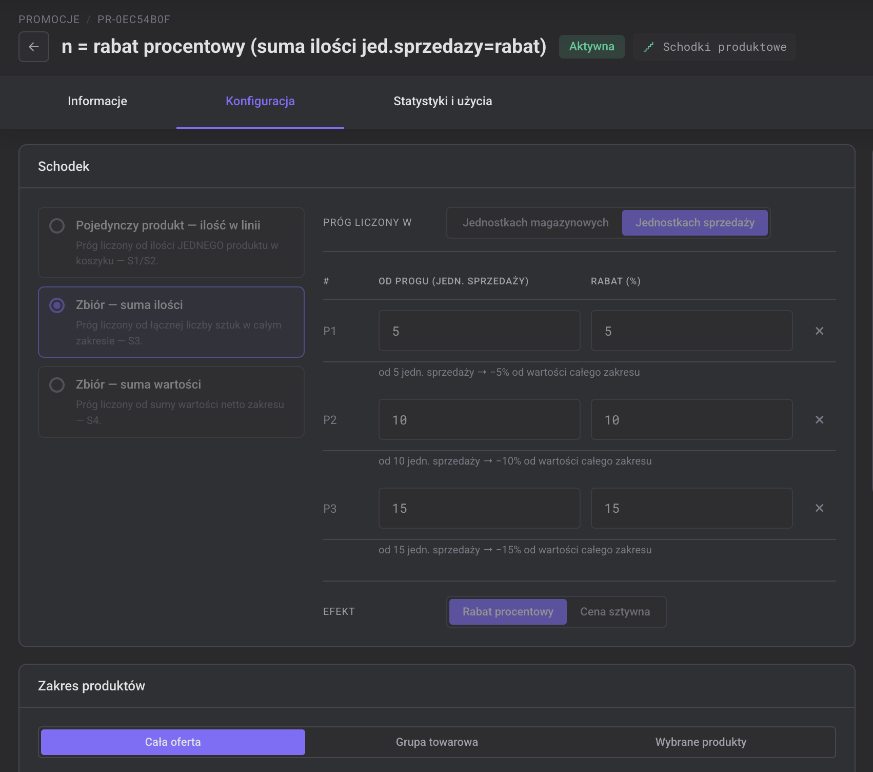Open the Informacje tab
The height and width of the screenshot is (772, 873).
tap(97, 102)
